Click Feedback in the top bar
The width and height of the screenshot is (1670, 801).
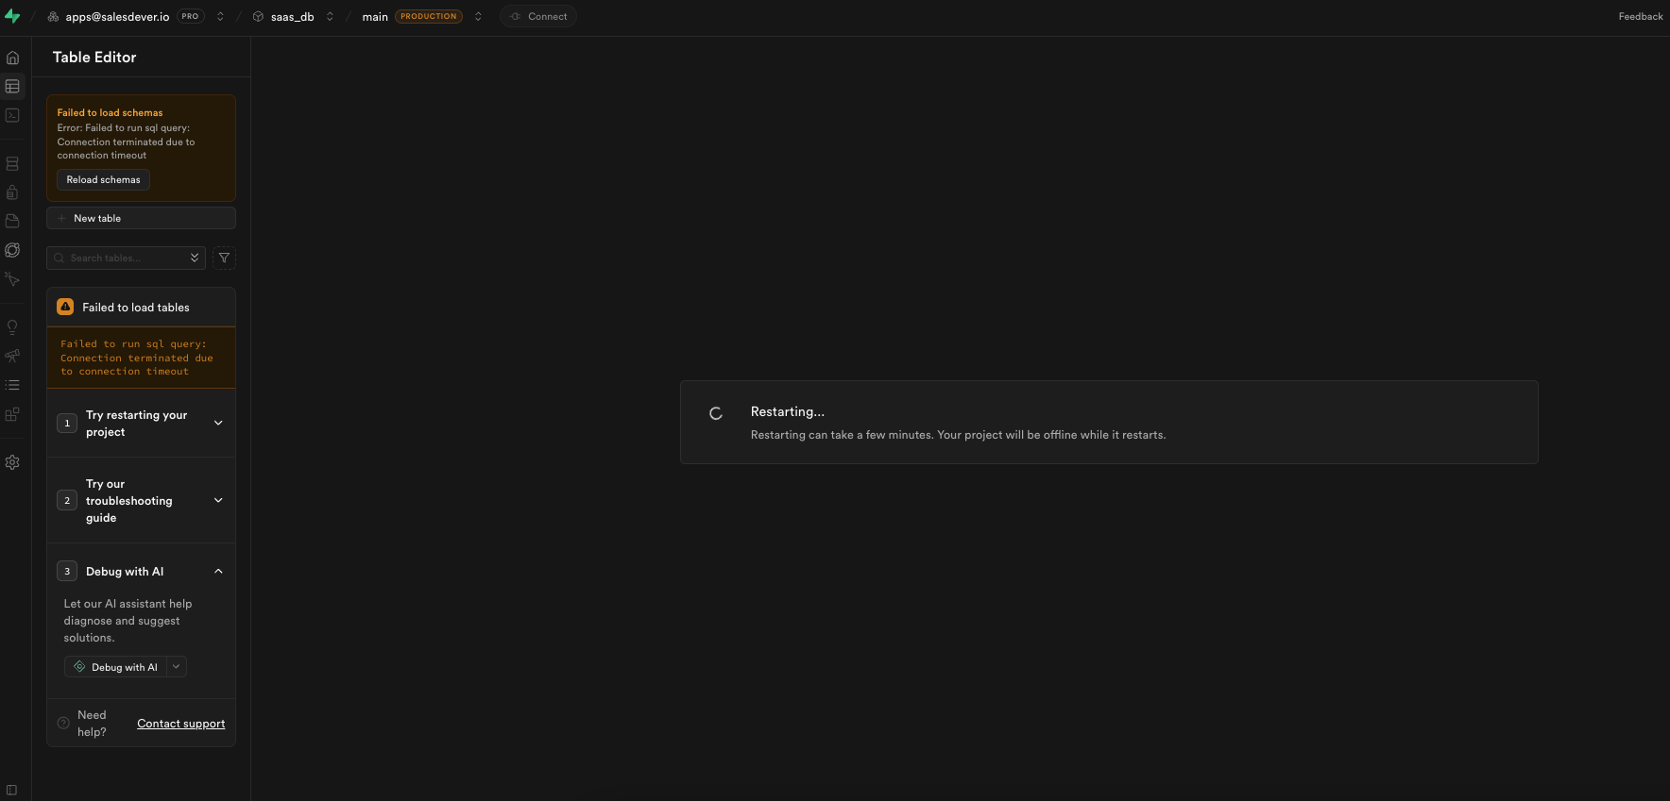tap(1641, 16)
